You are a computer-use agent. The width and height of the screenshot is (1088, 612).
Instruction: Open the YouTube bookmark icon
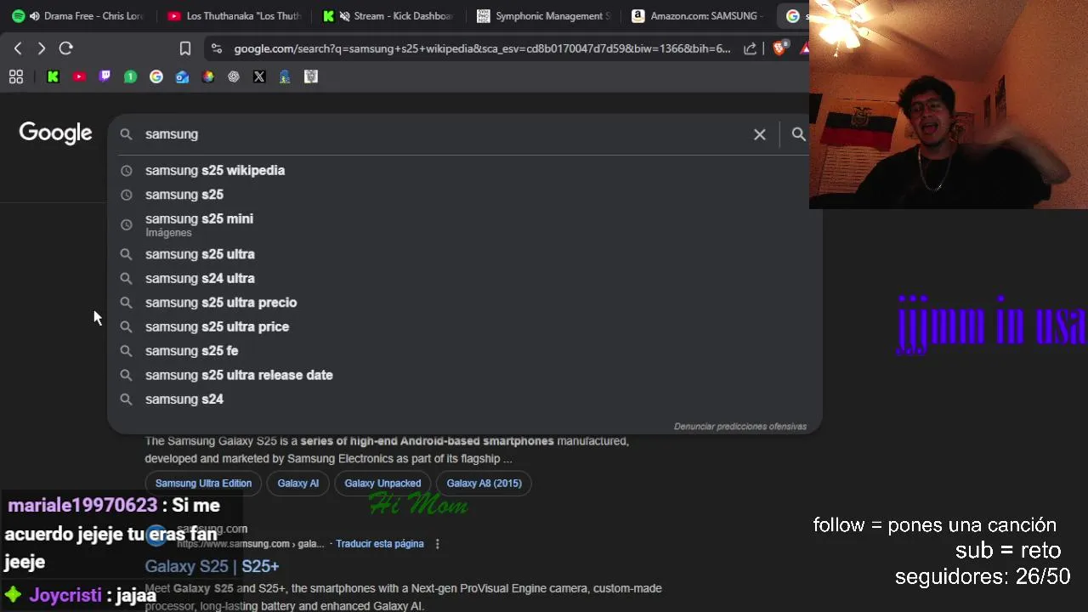click(79, 76)
